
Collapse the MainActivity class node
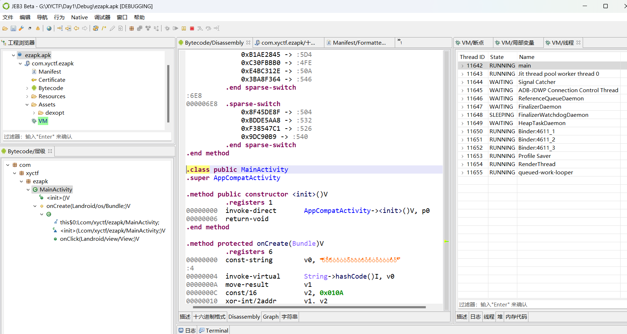[x=28, y=190]
